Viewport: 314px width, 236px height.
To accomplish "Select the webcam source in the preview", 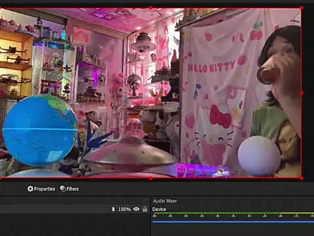I will click(x=150, y=93).
